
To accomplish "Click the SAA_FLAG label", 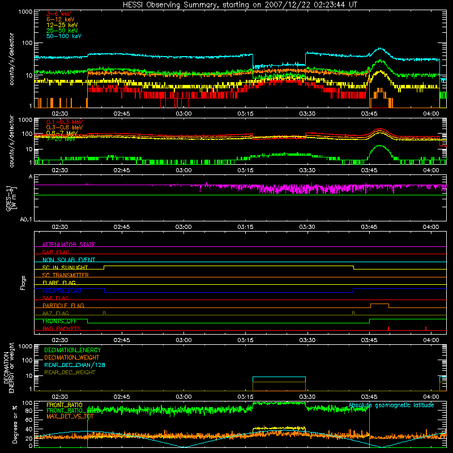I will click(x=55, y=298).
